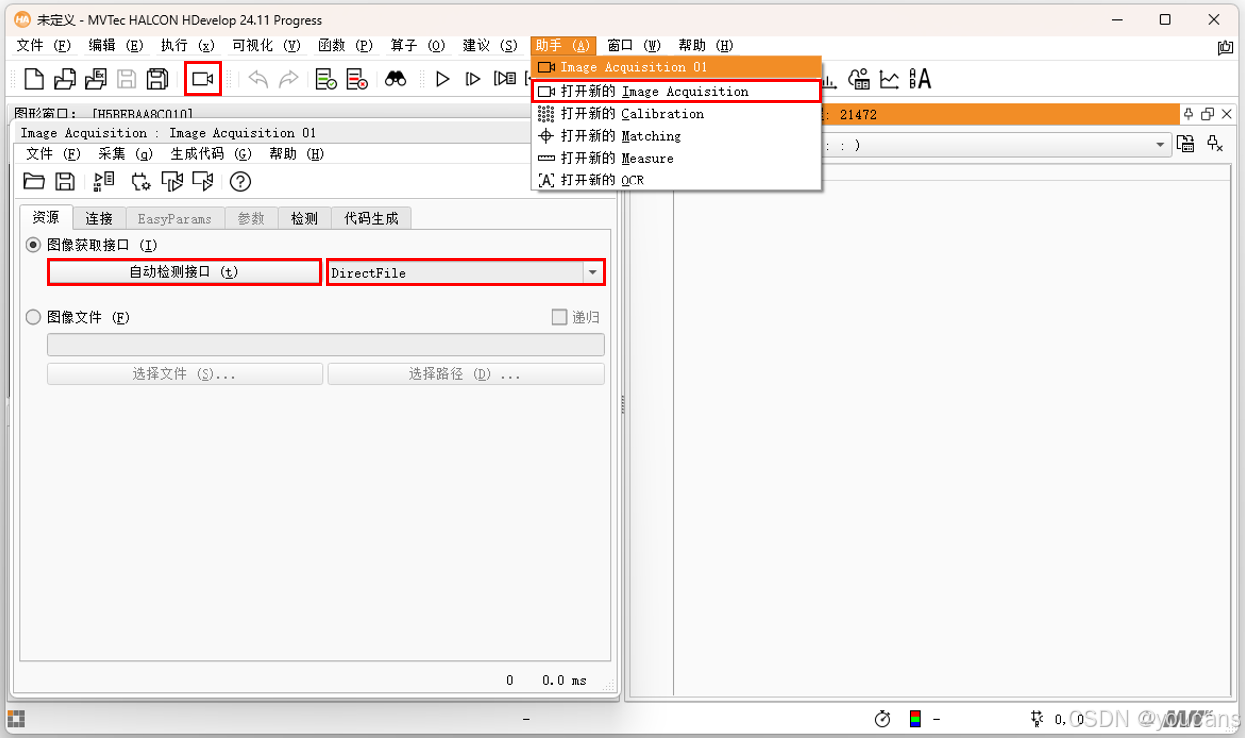The width and height of the screenshot is (1245, 738).
Task: Click the 自动检测接口 (t) button
Action: [185, 272]
